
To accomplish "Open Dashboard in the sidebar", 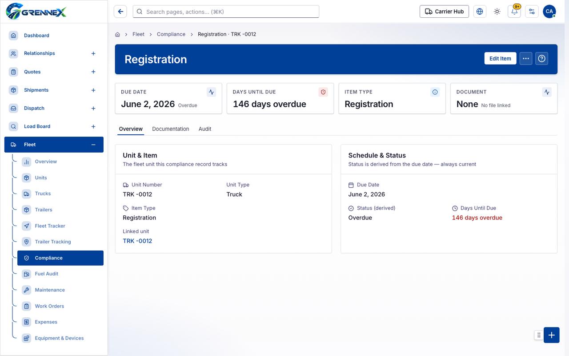I will tap(54, 36).
